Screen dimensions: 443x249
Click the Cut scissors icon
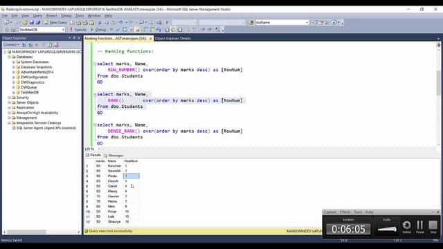(100, 22)
